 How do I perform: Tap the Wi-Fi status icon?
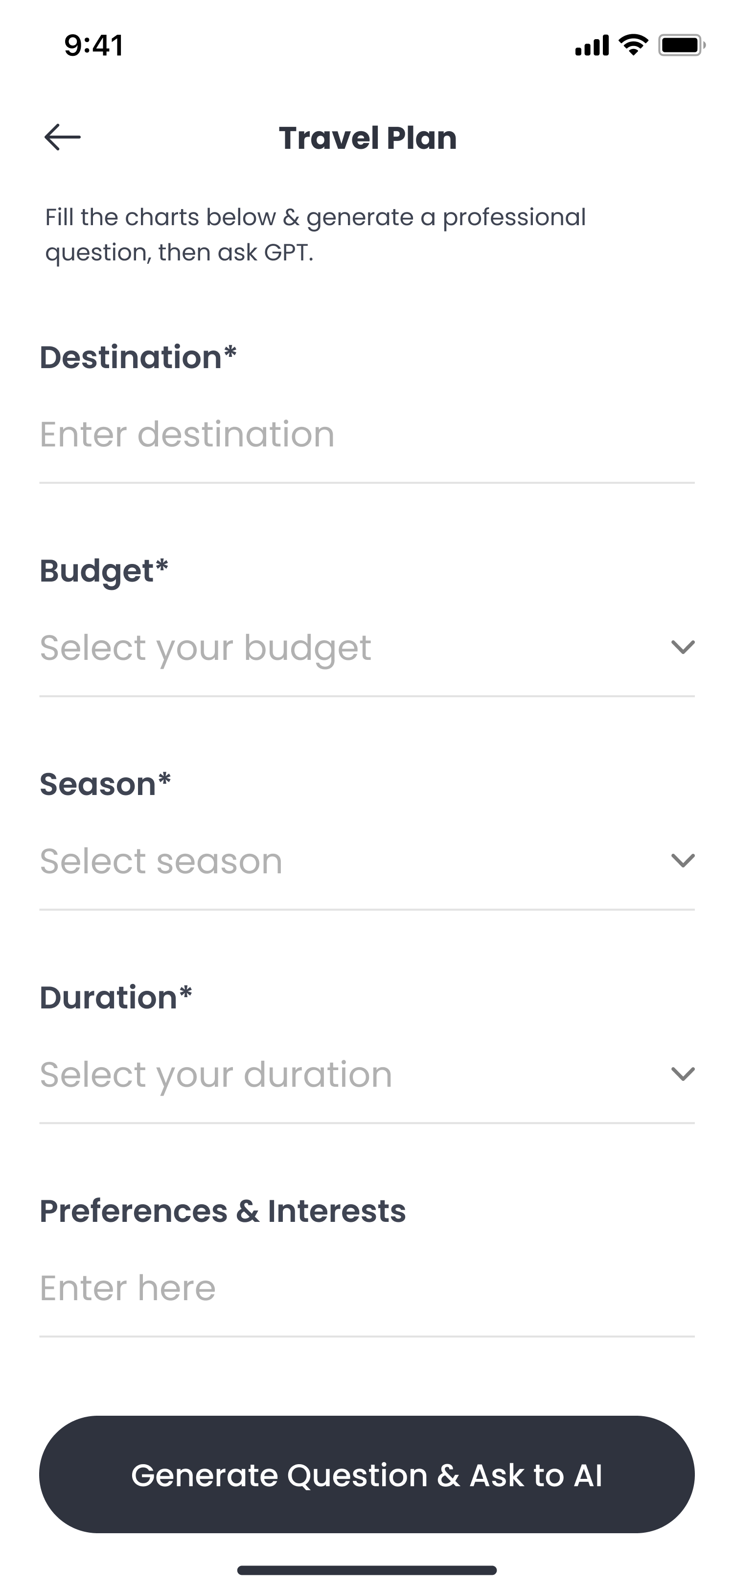pos(633,45)
